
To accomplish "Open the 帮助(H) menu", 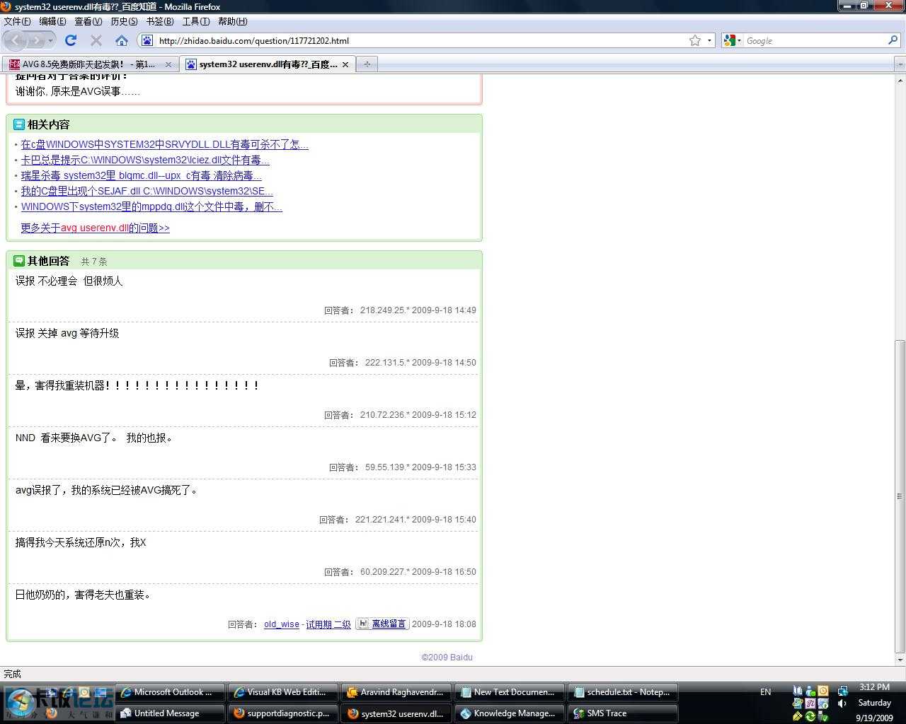I will coord(232,21).
